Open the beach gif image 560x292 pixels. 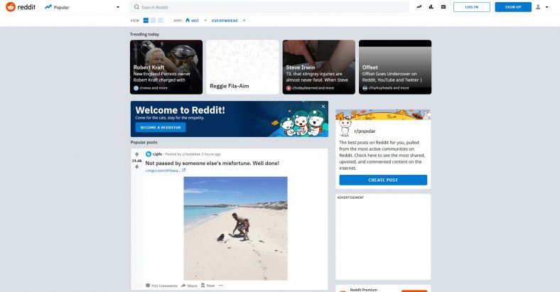tap(235, 229)
